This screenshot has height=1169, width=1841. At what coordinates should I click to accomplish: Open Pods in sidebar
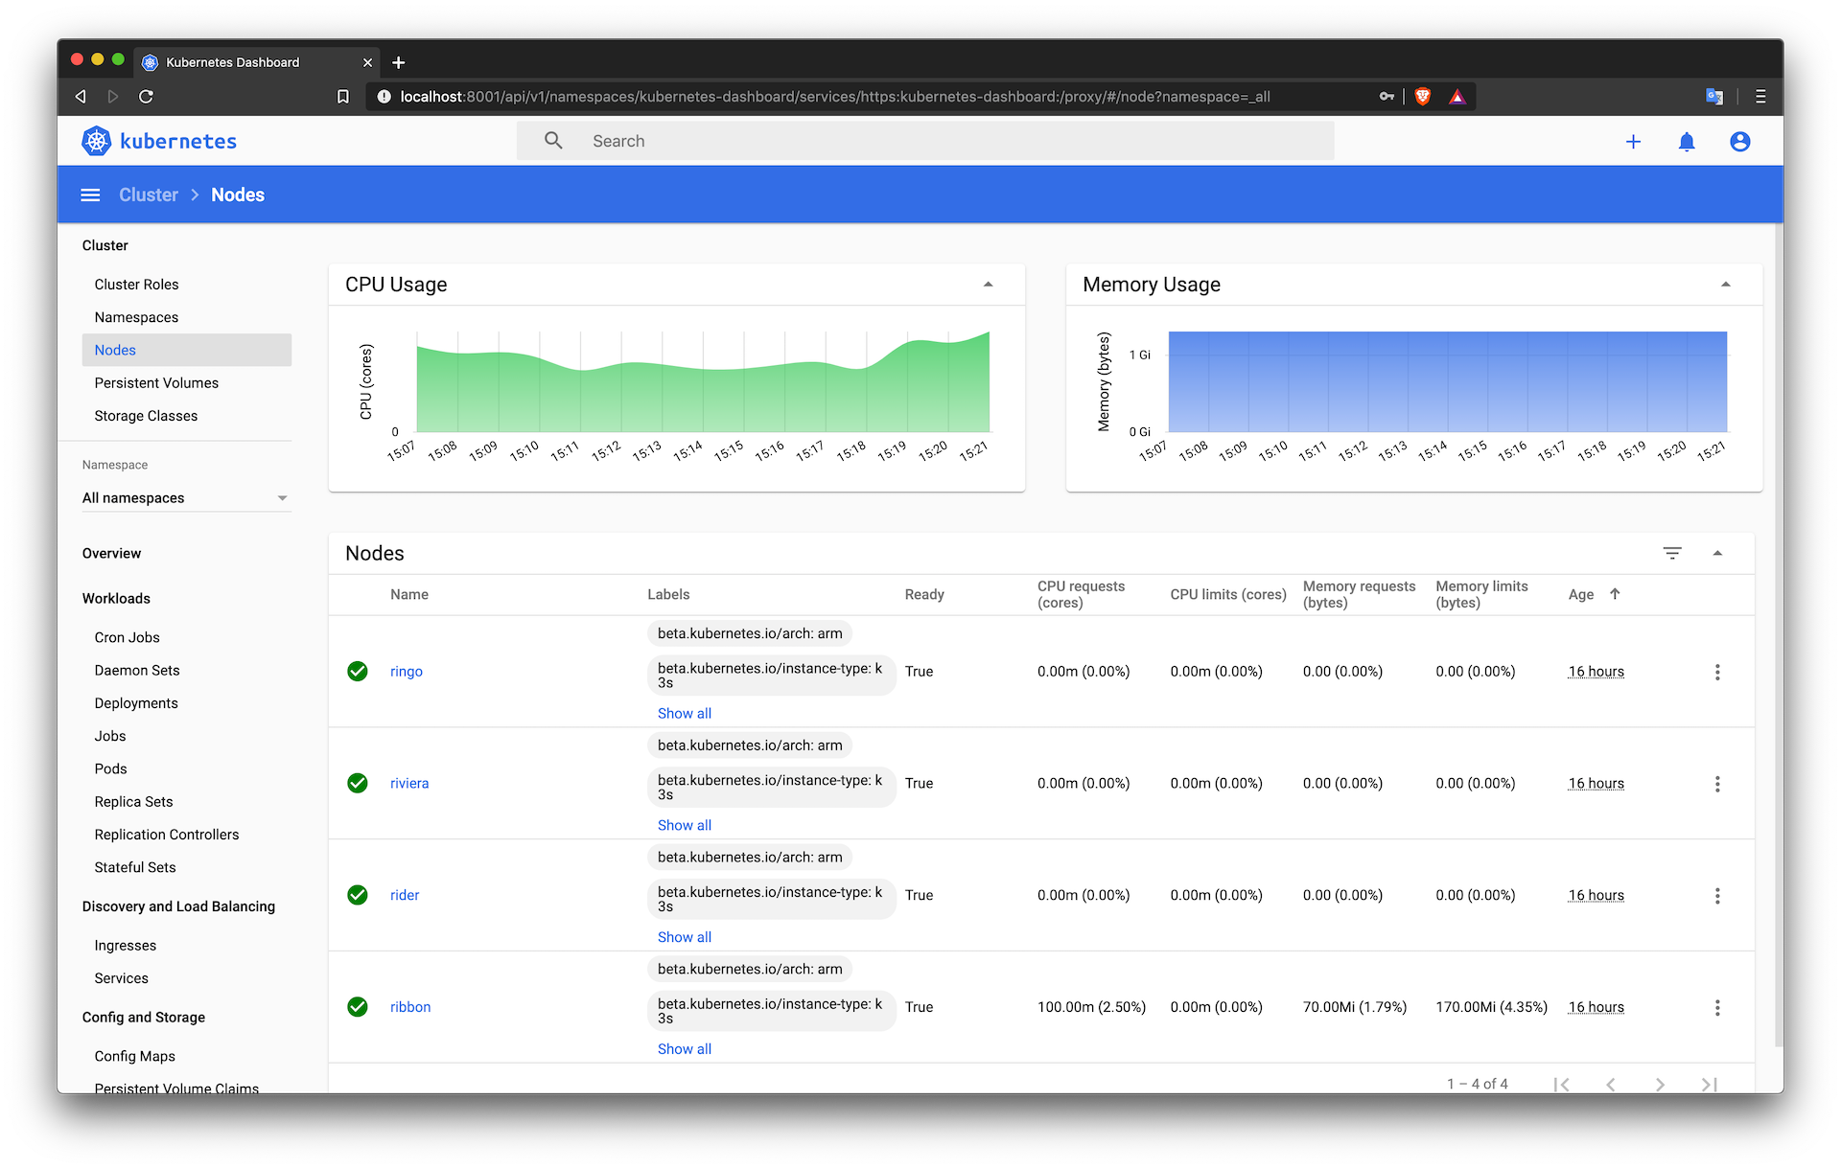[110, 768]
